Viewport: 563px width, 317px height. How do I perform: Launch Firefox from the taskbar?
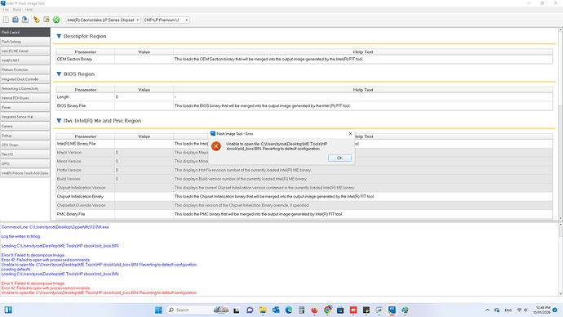314,310
